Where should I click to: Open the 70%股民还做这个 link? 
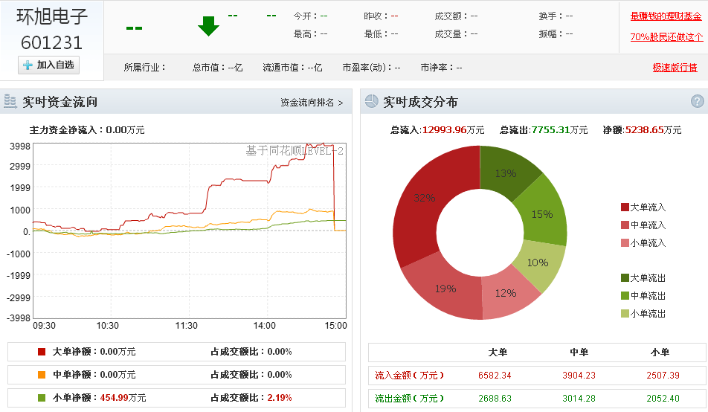click(666, 37)
